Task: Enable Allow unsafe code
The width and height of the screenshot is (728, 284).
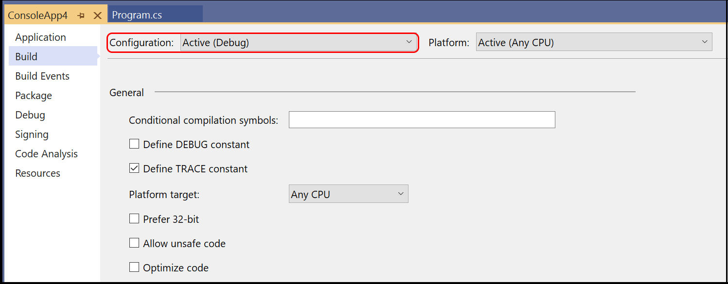Action: pyautogui.click(x=134, y=243)
